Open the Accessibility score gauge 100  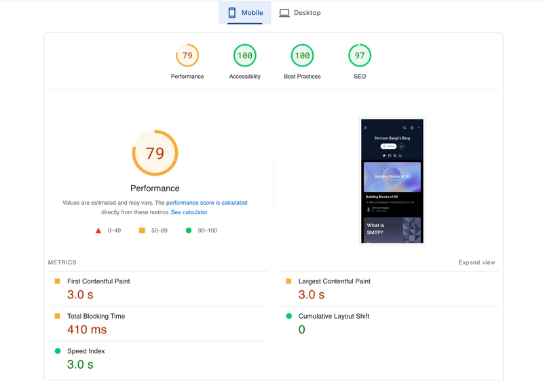point(245,56)
